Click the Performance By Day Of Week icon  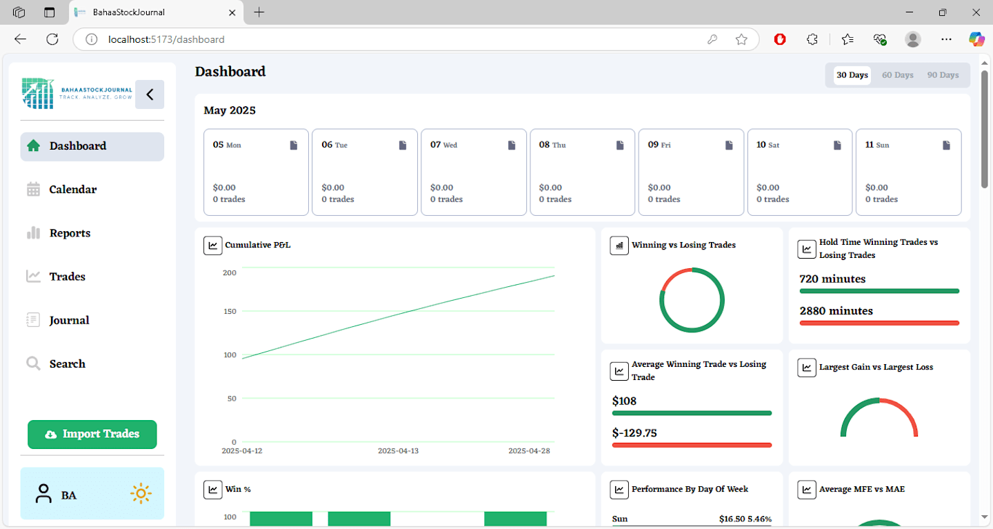(619, 489)
